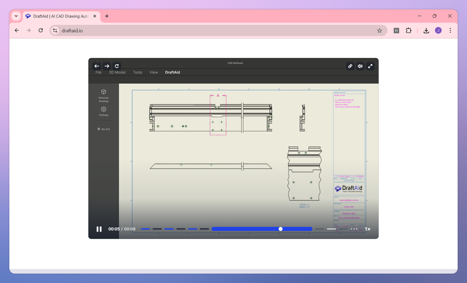
Task: Open the Tools menu in the CAD software
Action: pyautogui.click(x=137, y=72)
